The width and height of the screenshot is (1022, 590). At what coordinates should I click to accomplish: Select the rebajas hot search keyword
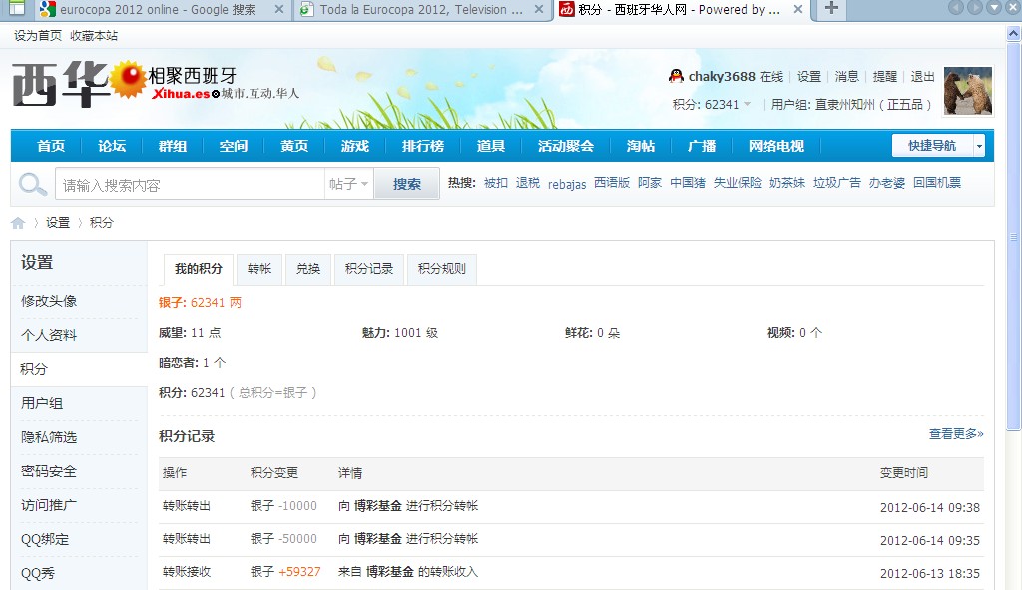(x=566, y=185)
